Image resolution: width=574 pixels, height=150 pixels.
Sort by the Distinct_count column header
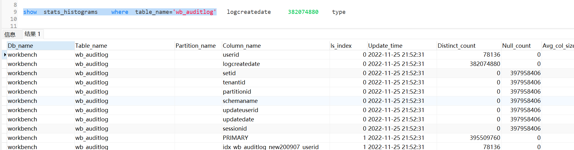(456, 46)
